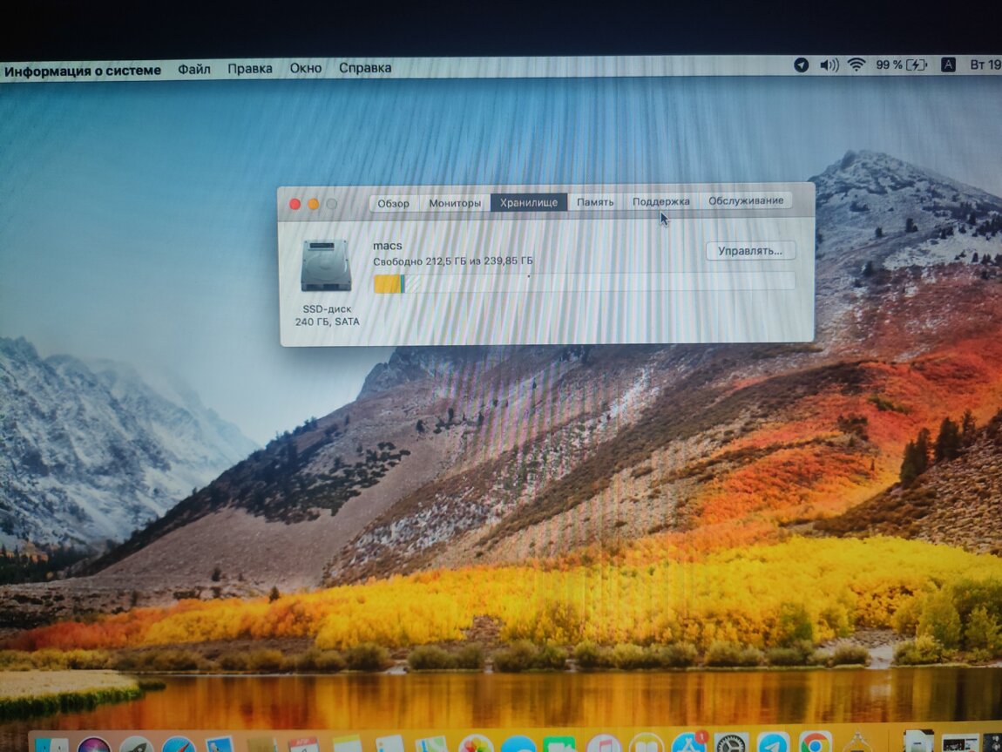The image size is (1002, 752).
Task: Minimize window with the yellow button
Action: coord(313,204)
